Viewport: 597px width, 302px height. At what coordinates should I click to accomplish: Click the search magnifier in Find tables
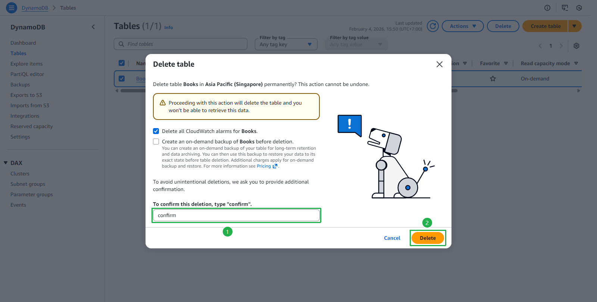[x=121, y=44]
